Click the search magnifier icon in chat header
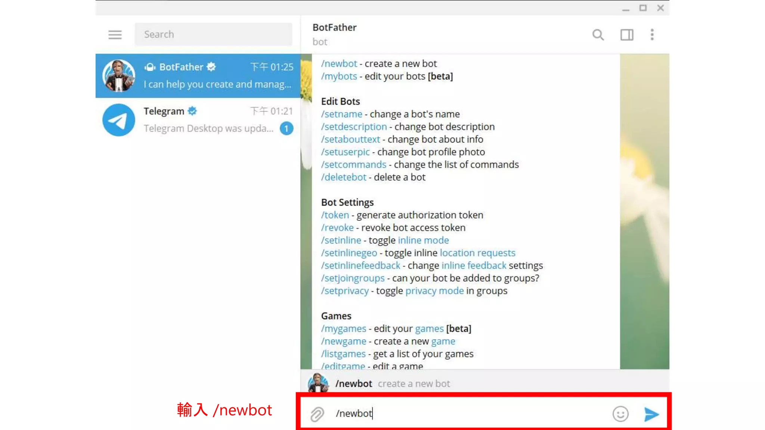This screenshot has height=430, width=765. point(598,35)
